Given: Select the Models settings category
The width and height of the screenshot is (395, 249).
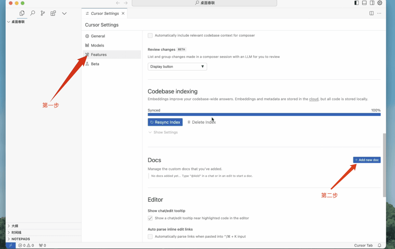Looking at the screenshot, I should pyautogui.click(x=97, y=45).
